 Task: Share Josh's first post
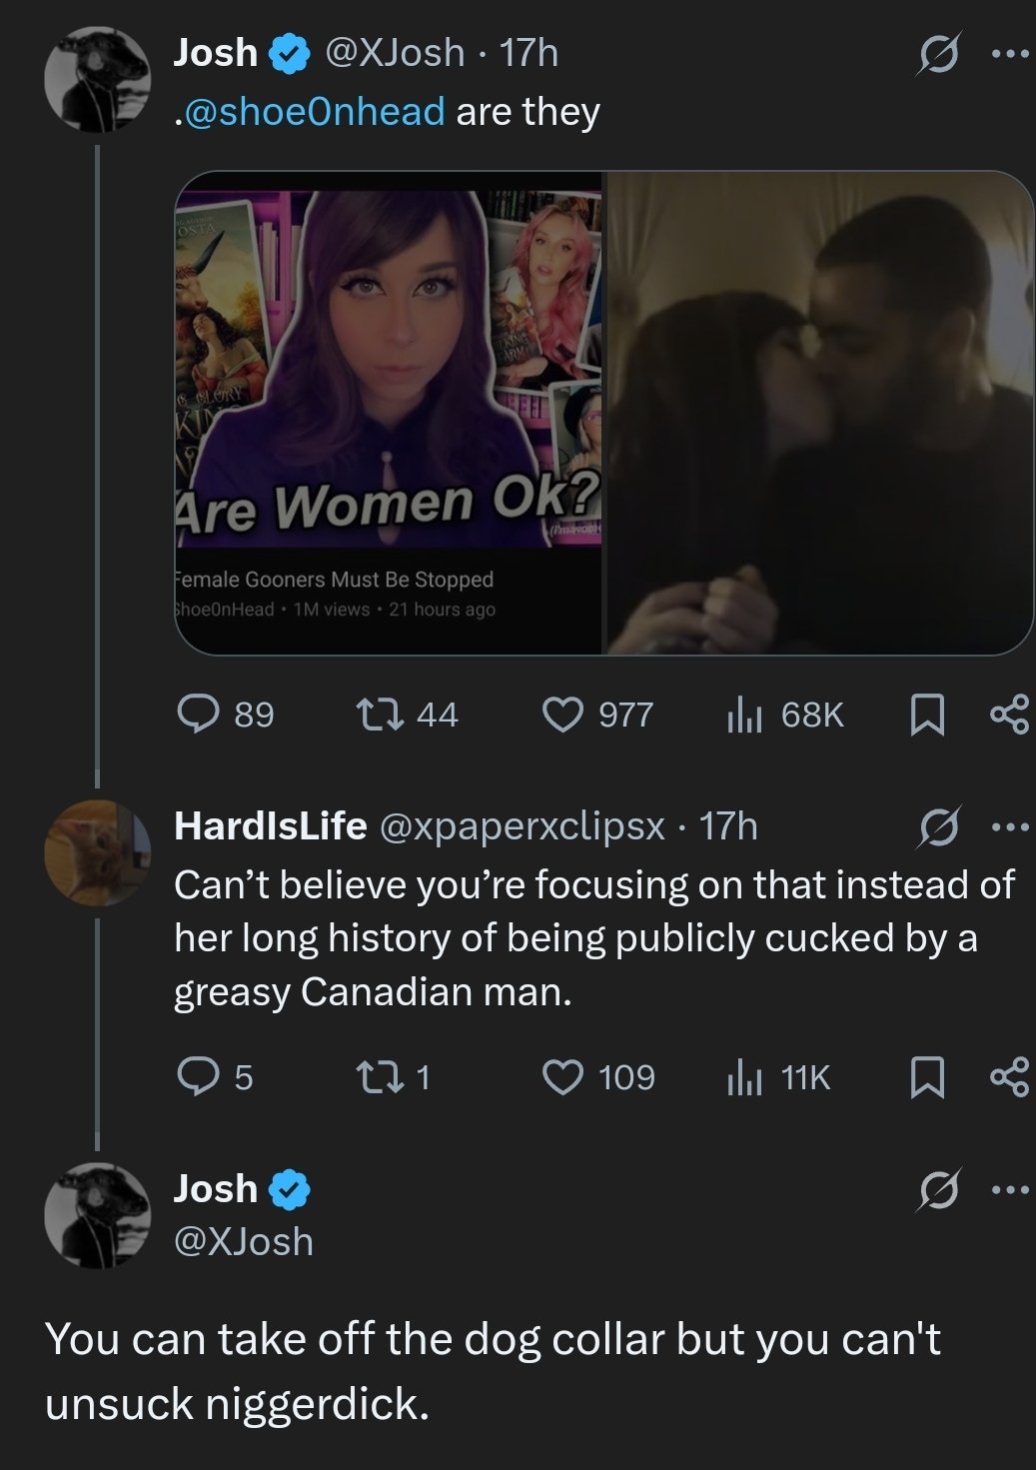[1008, 715]
